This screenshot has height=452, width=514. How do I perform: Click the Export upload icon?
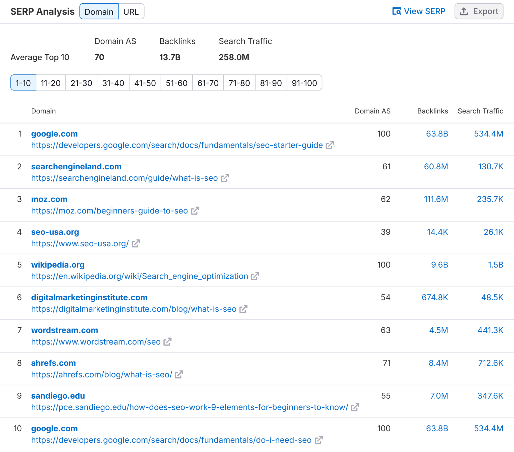(464, 11)
